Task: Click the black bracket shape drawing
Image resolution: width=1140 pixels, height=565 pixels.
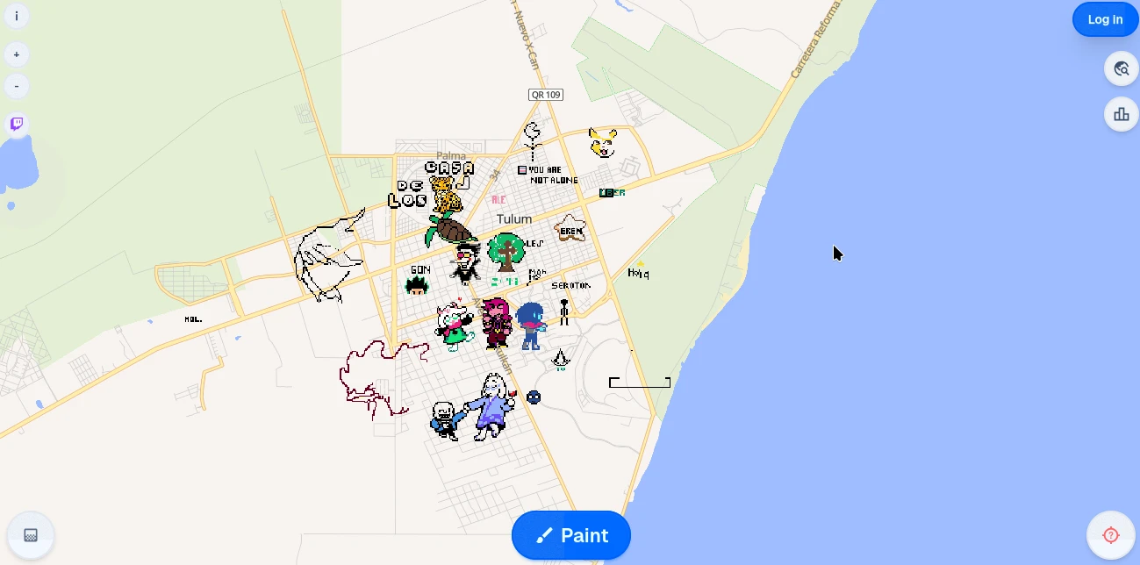Action: click(640, 383)
